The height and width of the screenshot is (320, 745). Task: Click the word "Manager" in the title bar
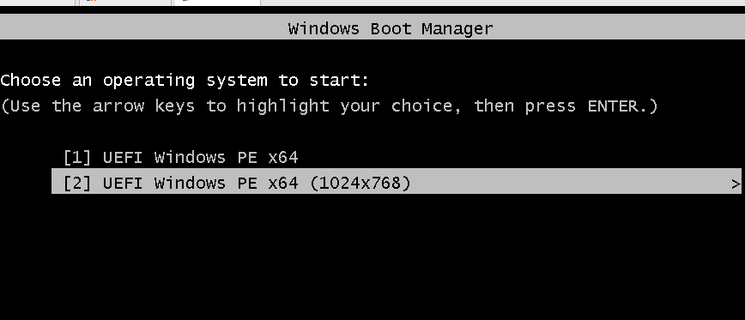tap(457, 28)
